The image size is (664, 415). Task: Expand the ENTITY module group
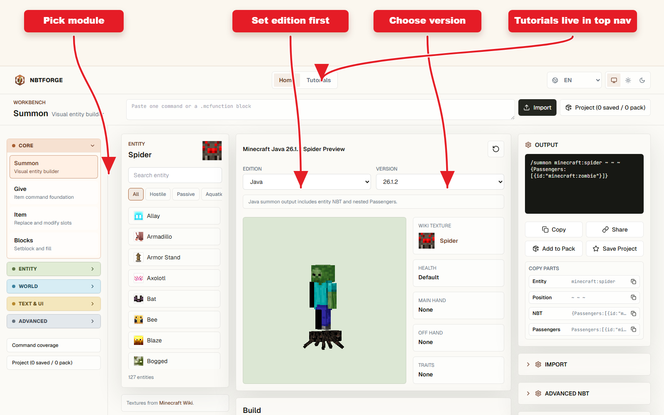pos(54,269)
